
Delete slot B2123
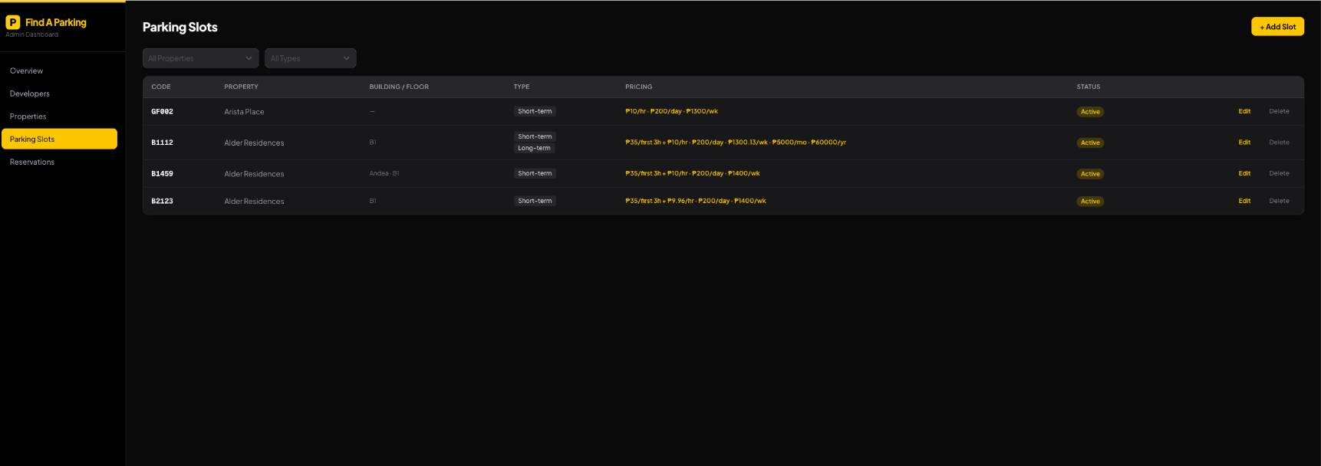click(x=1279, y=201)
